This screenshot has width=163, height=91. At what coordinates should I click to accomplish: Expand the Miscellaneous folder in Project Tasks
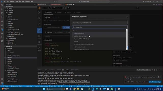[6, 44]
